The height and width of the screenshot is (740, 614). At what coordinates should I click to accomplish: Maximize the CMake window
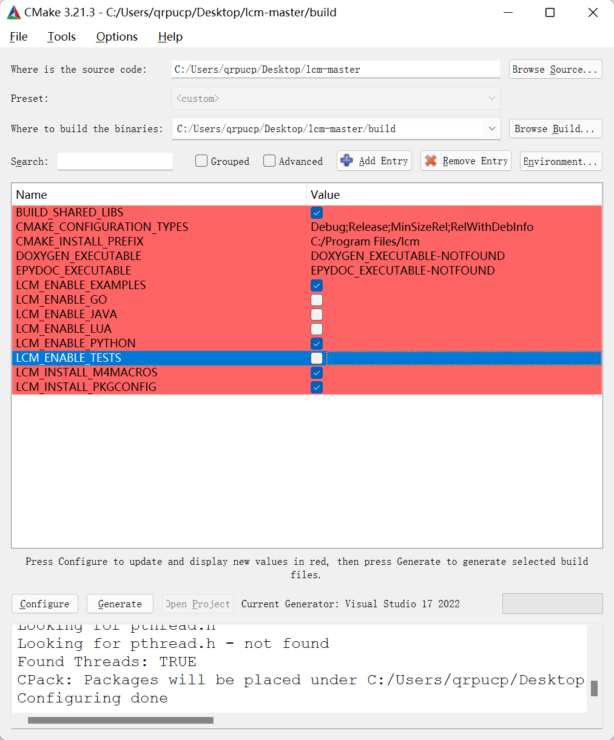550,12
